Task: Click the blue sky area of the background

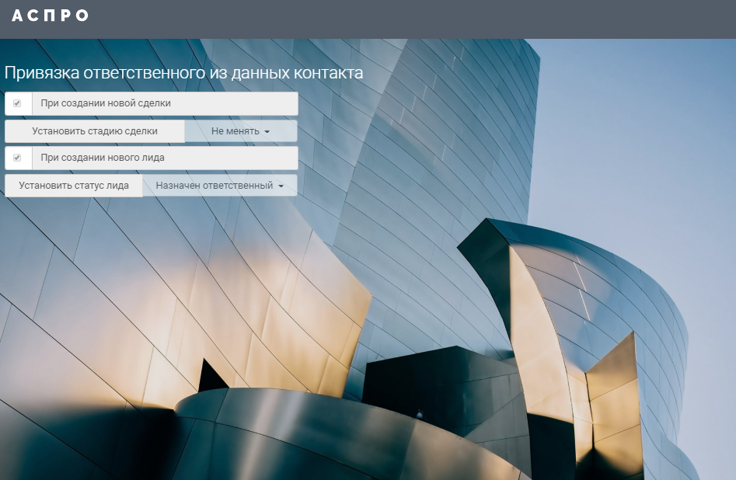Action: click(x=637, y=140)
